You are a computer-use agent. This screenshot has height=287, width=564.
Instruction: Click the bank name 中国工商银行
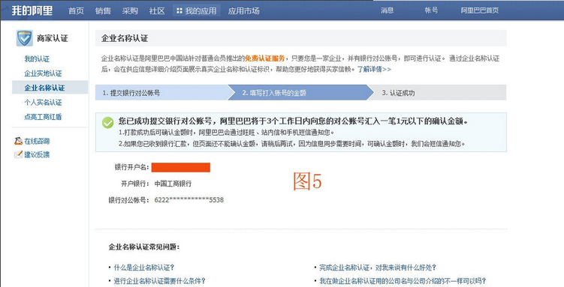[x=173, y=184]
